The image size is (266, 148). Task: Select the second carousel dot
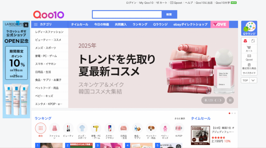tap(232, 113)
